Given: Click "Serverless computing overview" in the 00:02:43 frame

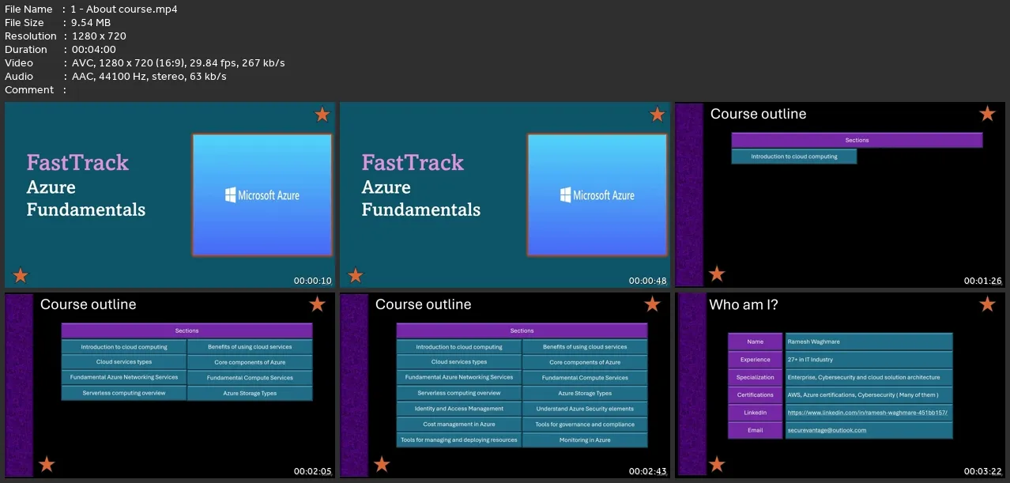Looking at the screenshot, I should 459,393.
